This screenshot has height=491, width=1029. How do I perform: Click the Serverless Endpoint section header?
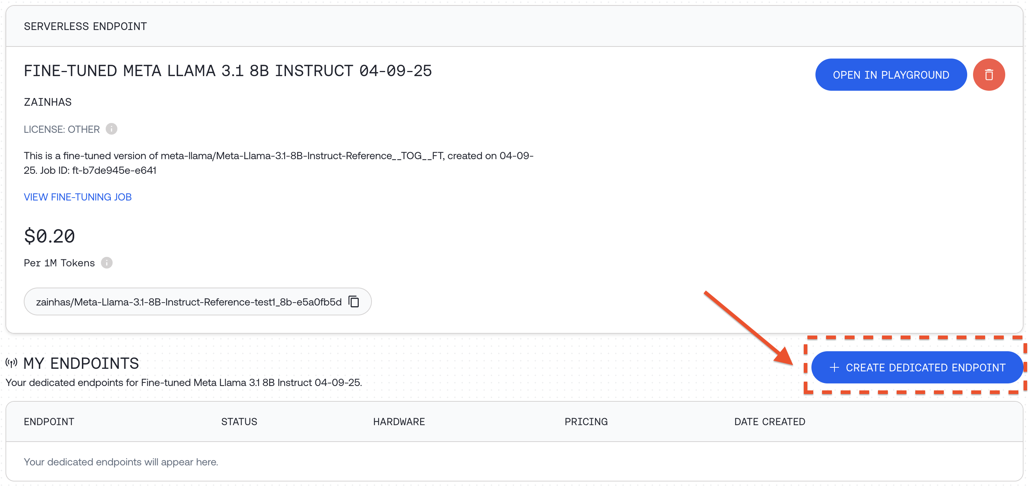click(85, 26)
